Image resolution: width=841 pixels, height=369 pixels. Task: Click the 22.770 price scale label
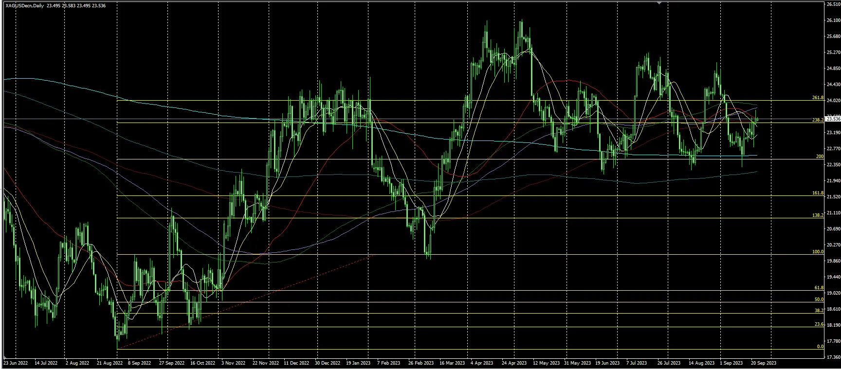(x=834, y=148)
